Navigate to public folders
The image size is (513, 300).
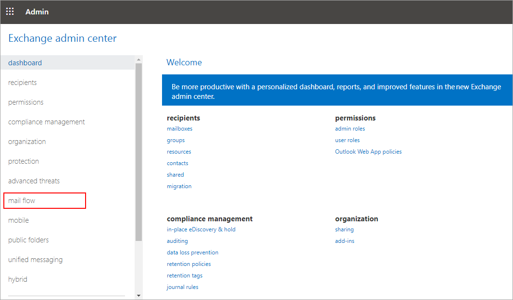click(28, 240)
